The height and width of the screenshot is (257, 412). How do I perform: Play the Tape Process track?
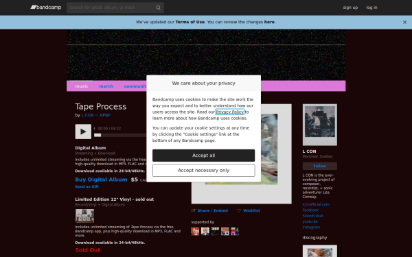click(83, 132)
